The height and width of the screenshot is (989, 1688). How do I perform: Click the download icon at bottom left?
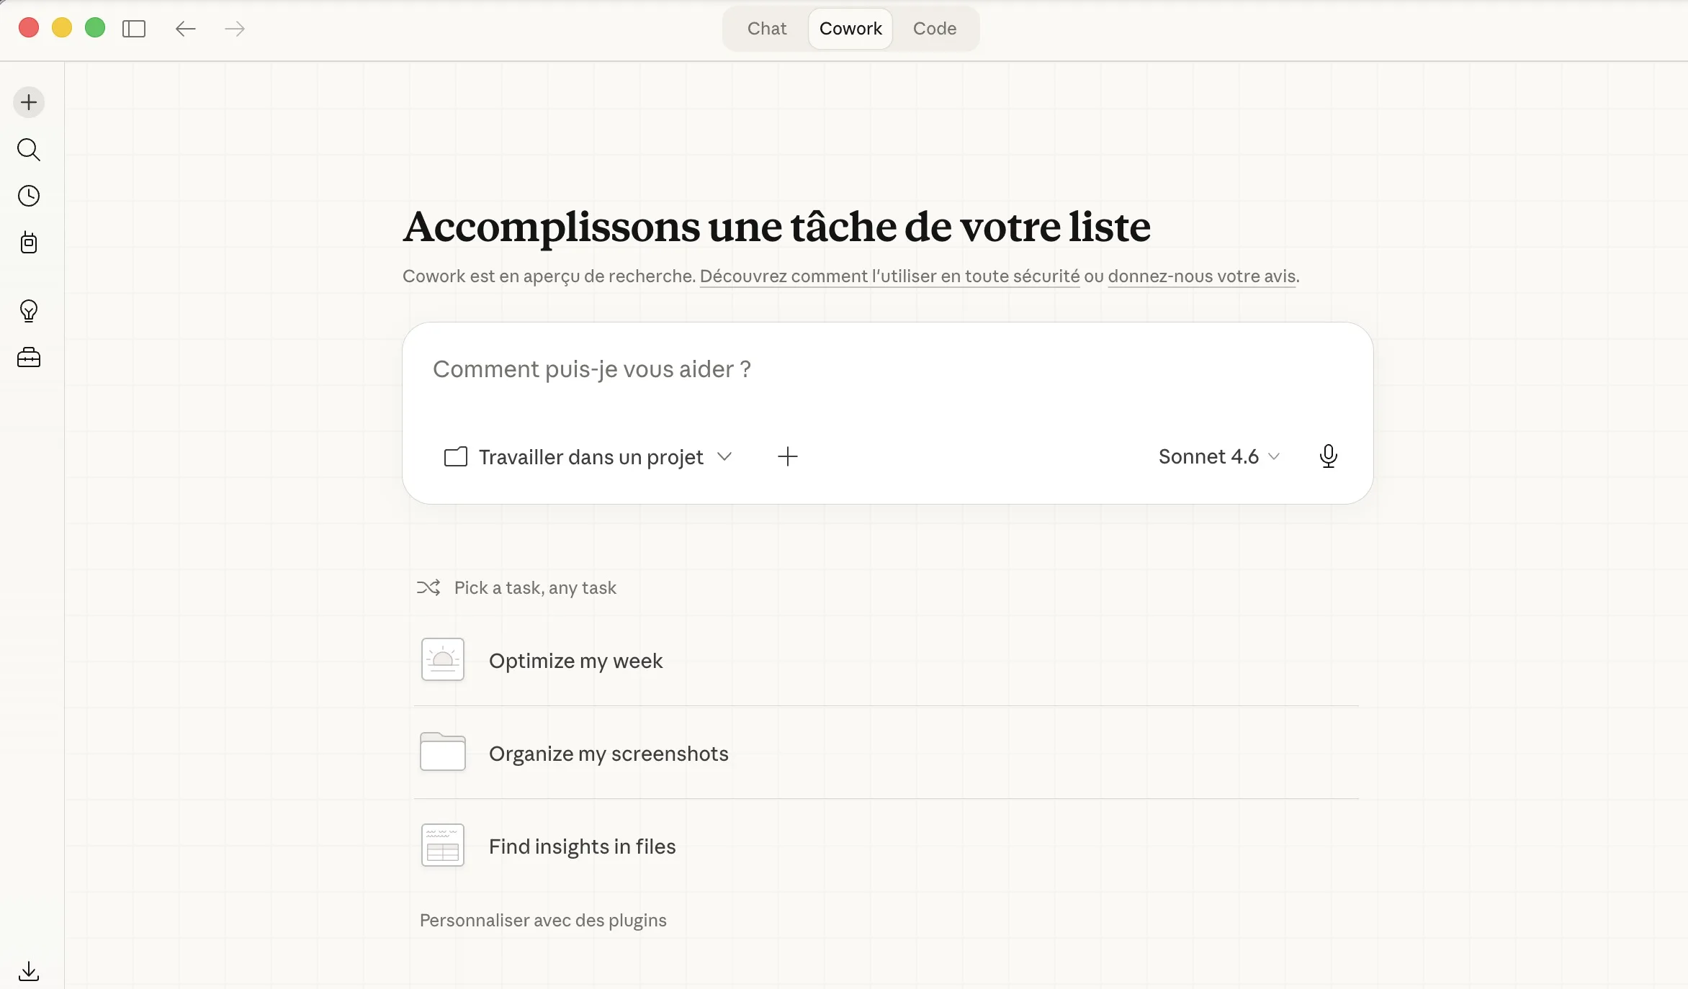tap(29, 971)
